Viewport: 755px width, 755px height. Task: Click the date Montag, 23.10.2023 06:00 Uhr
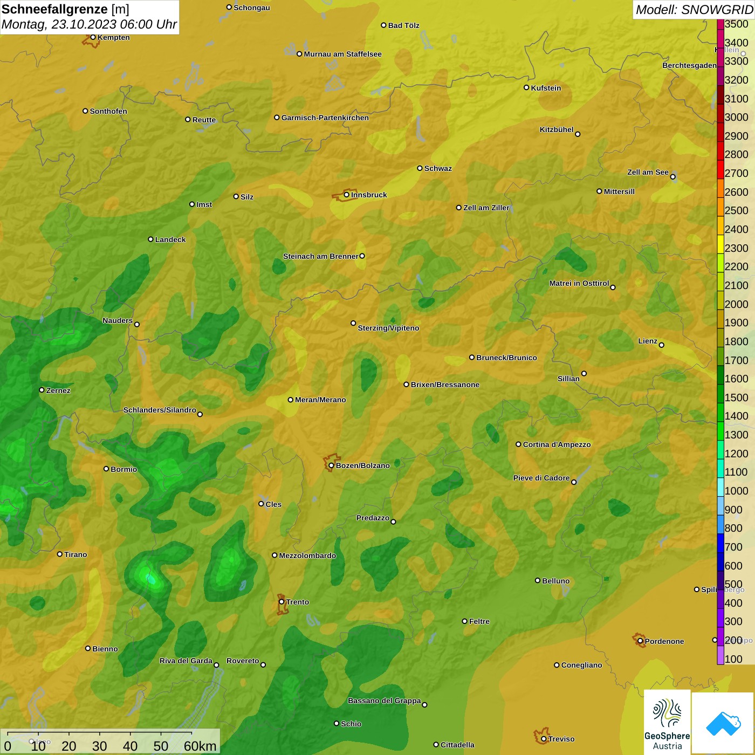pos(89,24)
